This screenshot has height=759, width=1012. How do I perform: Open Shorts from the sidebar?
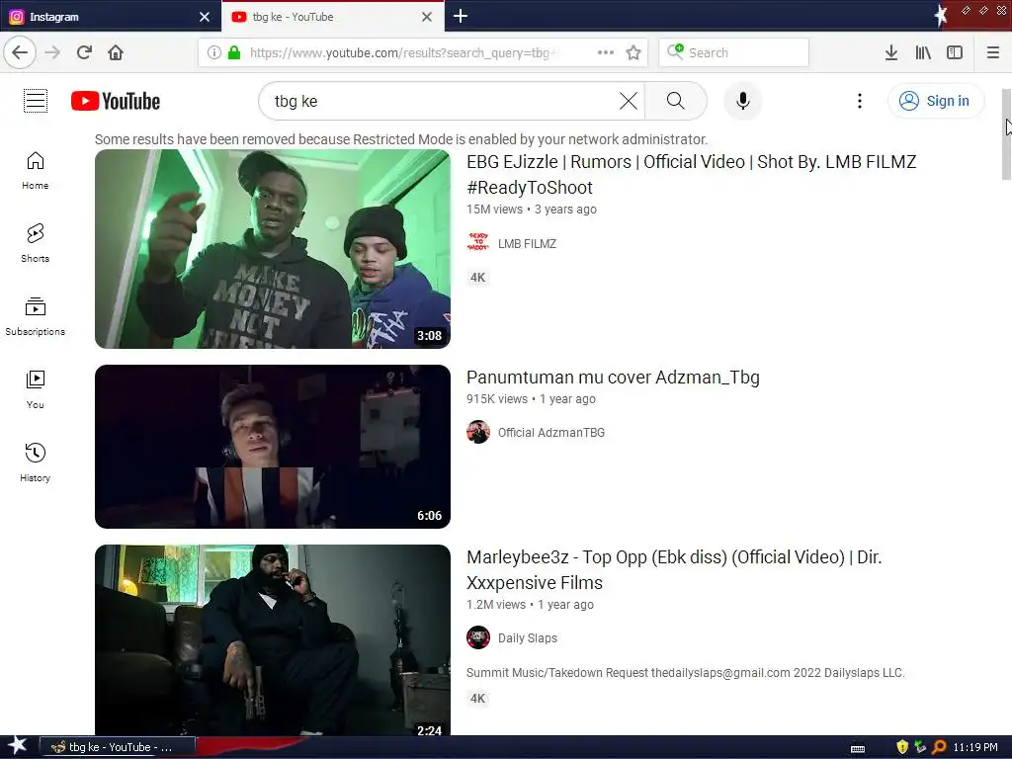tap(35, 243)
